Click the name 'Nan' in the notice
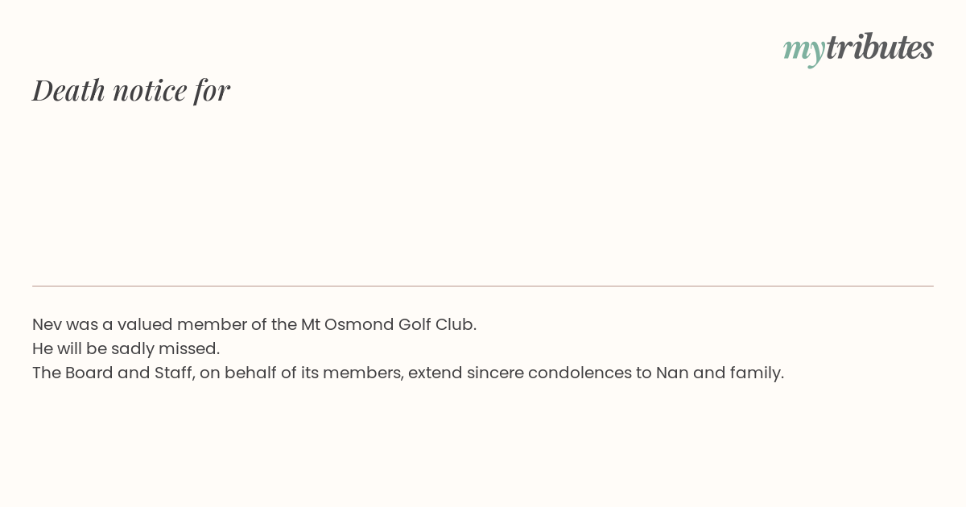966x507 pixels. pyautogui.click(x=672, y=373)
